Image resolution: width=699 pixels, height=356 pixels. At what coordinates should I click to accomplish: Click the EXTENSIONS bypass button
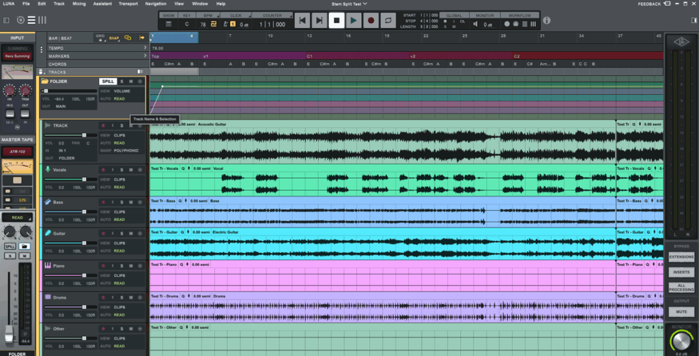pyautogui.click(x=681, y=257)
